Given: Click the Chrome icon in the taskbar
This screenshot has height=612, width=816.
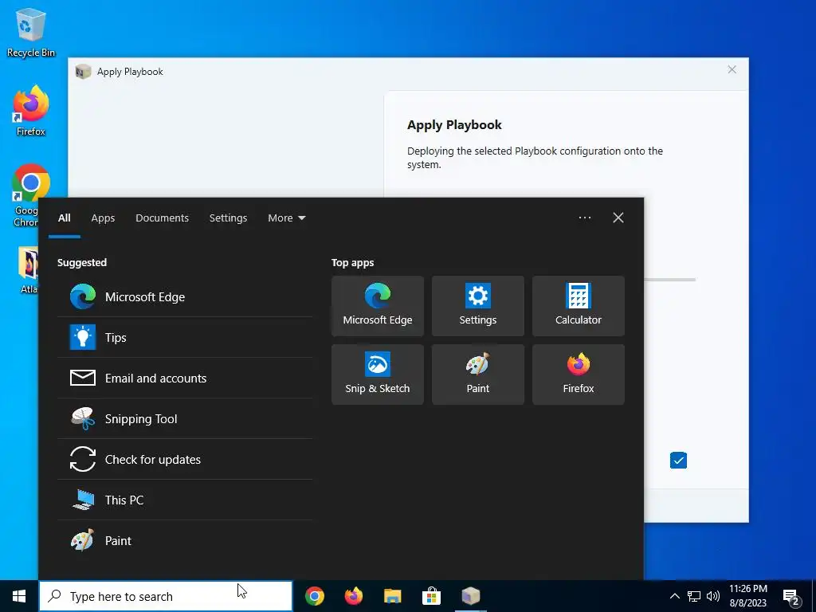Looking at the screenshot, I should 314,596.
